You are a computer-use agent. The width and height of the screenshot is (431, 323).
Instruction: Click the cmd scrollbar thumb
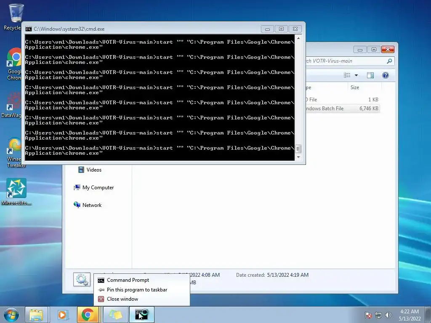tap(298, 149)
